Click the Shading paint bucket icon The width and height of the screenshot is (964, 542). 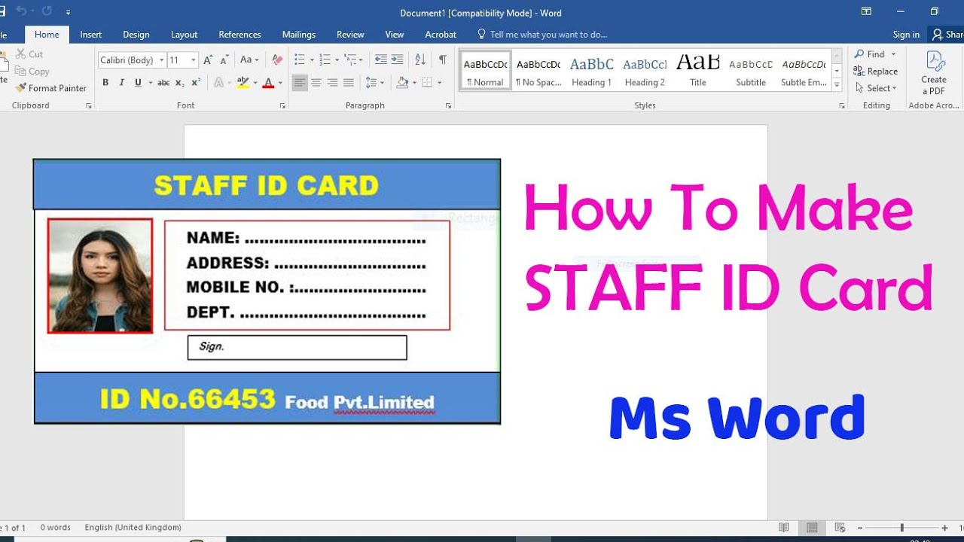tap(402, 83)
